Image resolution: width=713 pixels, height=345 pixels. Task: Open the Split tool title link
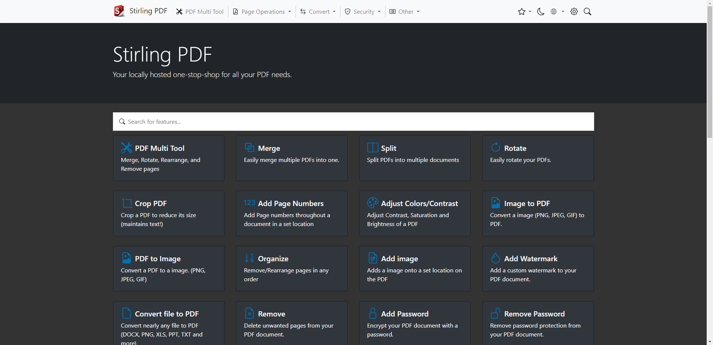[388, 148]
